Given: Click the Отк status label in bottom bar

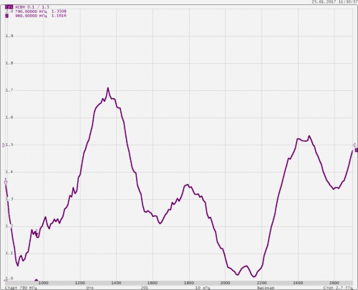Looking at the screenshot, I should [x=90, y=288].
